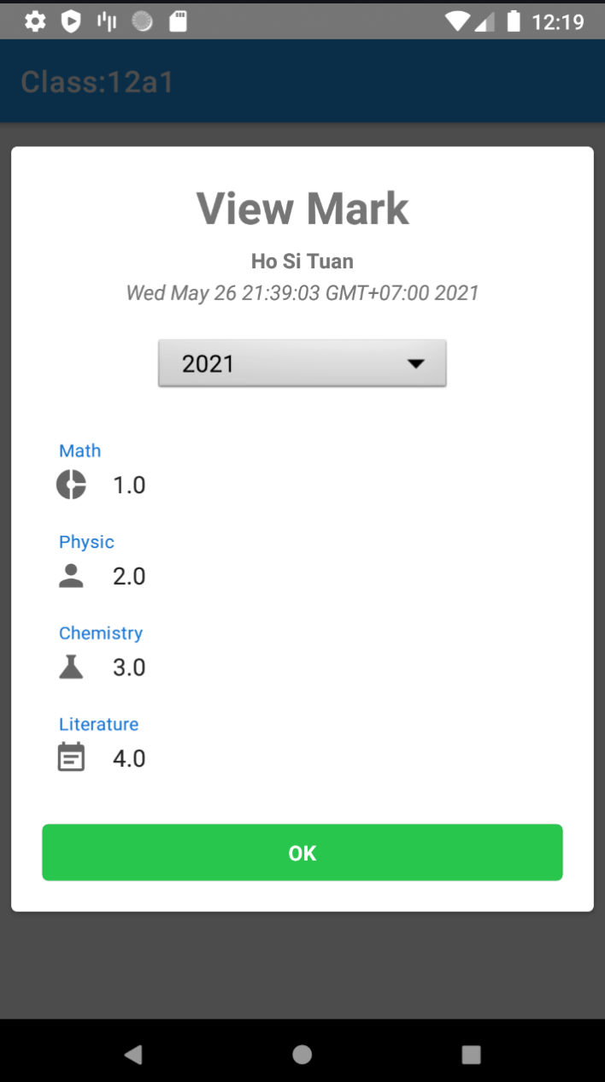Screen dimensions: 605x1082
Task: Click the shield icon in the status bar
Action: click(x=71, y=21)
